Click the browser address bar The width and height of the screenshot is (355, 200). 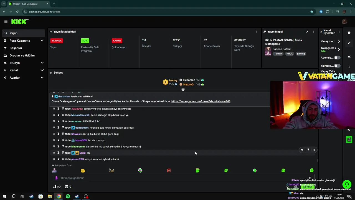click(166, 12)
